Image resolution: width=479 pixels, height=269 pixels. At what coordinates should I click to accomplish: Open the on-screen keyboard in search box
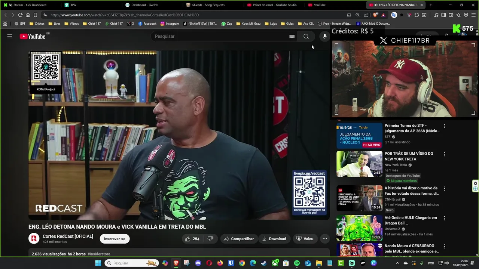point(292,36)
